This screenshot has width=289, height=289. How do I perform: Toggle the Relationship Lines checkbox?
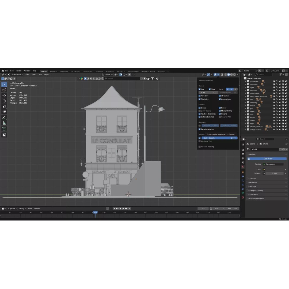[x=200, y=114]
